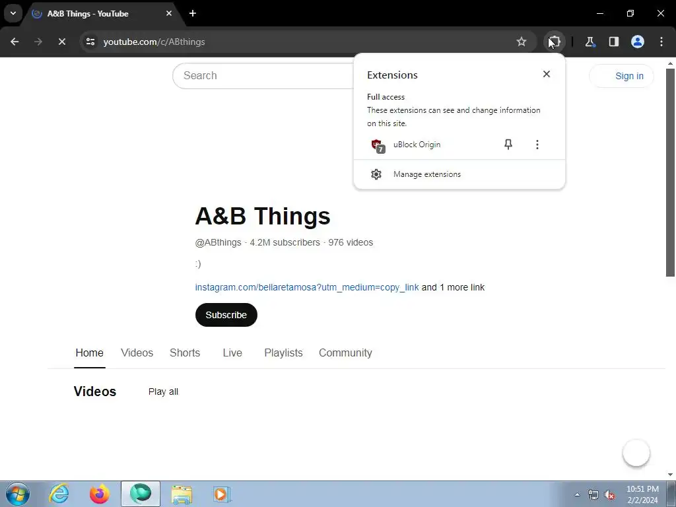Click the @ABthings channel handle text
Viewport: 676px width, 507px height.
click(x=218, y=242)
